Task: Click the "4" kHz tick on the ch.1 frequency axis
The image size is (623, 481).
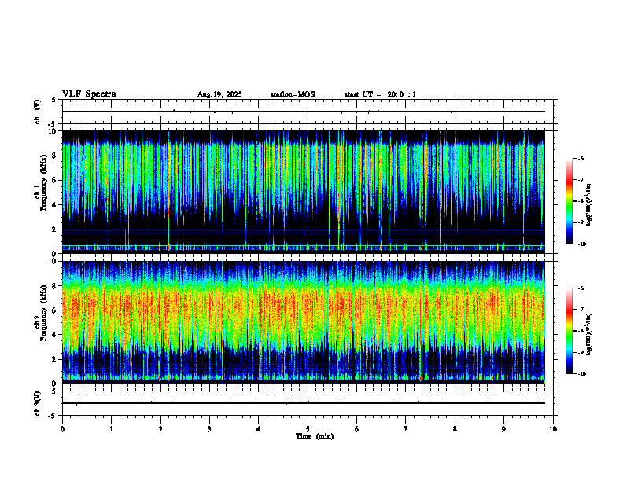Action: (55, 205)
